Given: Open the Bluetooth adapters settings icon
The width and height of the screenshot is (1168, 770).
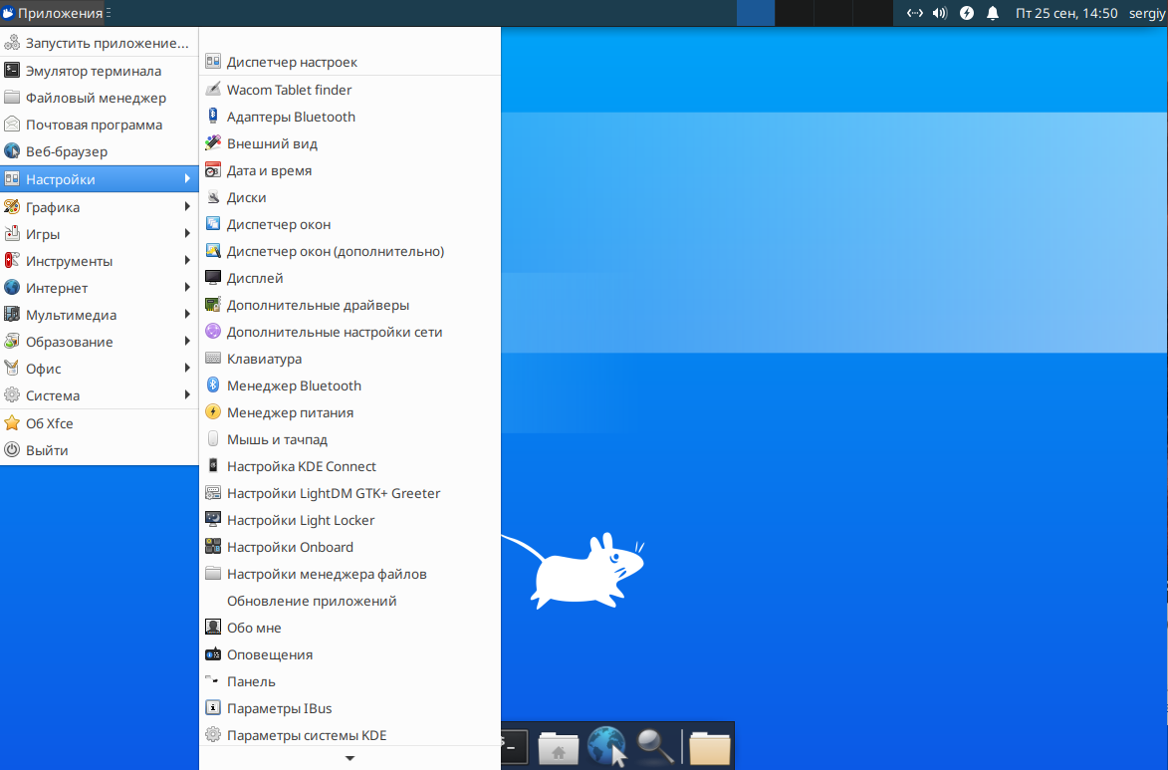Looking at the screenshot, I should tap(213, 117).
